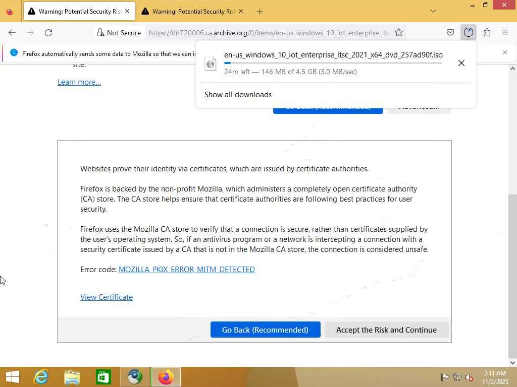
Task: Bookmark this page with the star
Action: (x=399, y=33)
